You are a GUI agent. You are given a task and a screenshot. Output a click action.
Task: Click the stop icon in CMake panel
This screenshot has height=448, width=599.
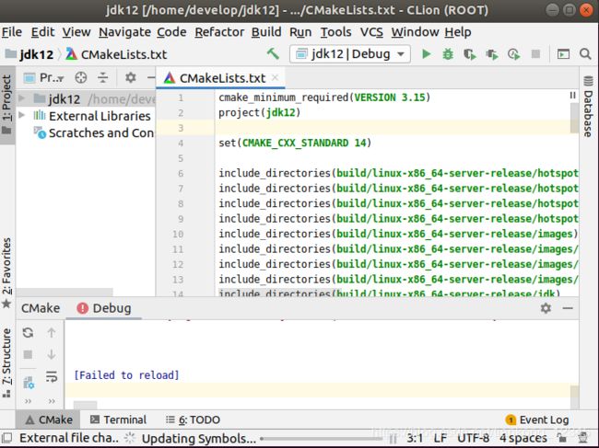pyautogui.click(x=28, y=354)
